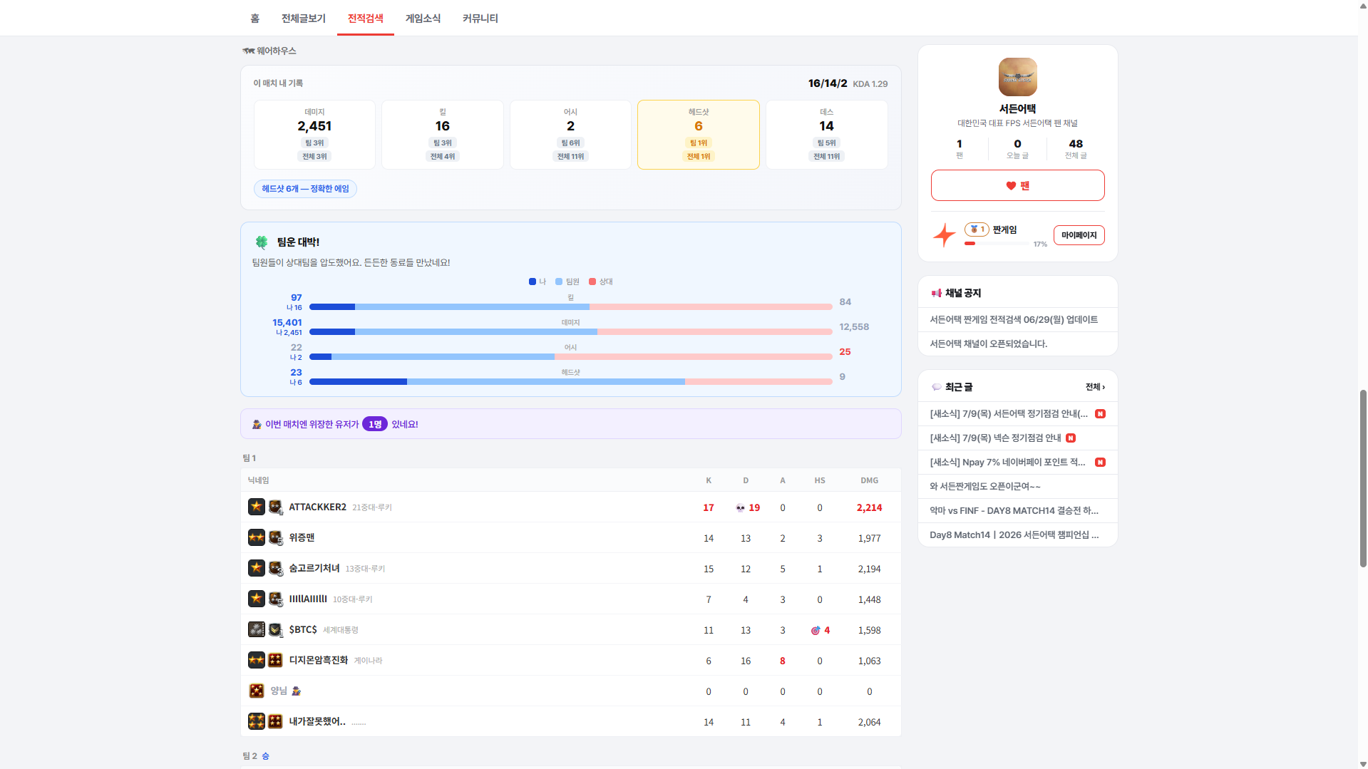This screenshot has height=769, width=1368.
Task: Open the 전체글보기 tab
Action: coord(304,19)
